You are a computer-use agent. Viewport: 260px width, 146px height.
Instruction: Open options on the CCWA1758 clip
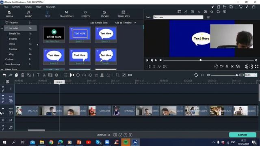point(109,107)
